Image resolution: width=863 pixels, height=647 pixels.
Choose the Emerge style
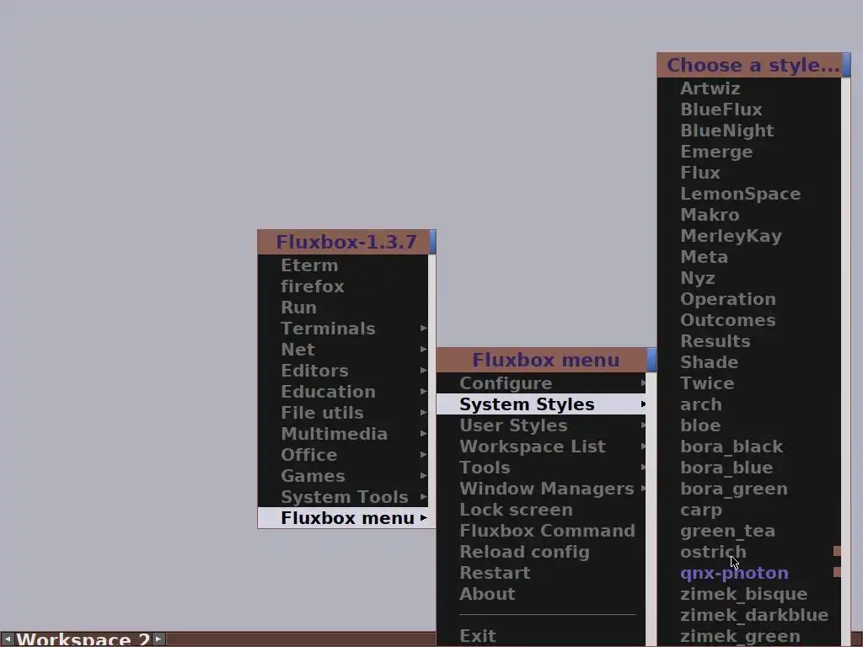click(749, 152)
